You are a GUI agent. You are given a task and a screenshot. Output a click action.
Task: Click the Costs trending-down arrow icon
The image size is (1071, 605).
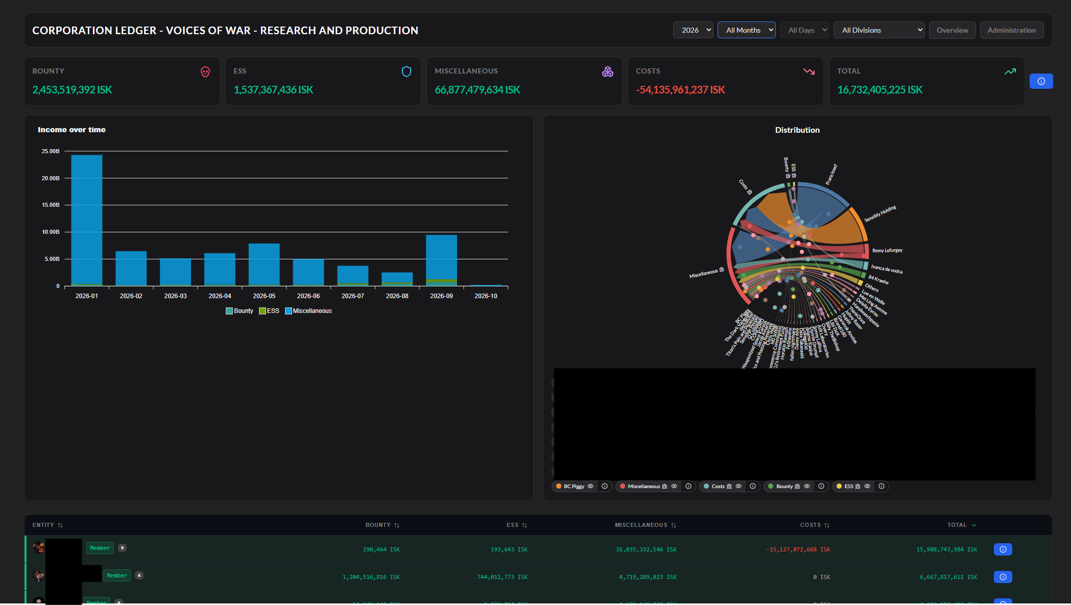tap(809, 71)
